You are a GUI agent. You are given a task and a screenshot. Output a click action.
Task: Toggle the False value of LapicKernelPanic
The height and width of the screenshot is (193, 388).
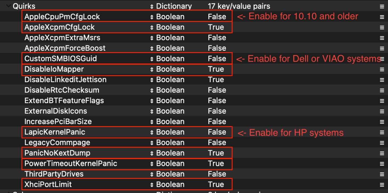[217, 132]
